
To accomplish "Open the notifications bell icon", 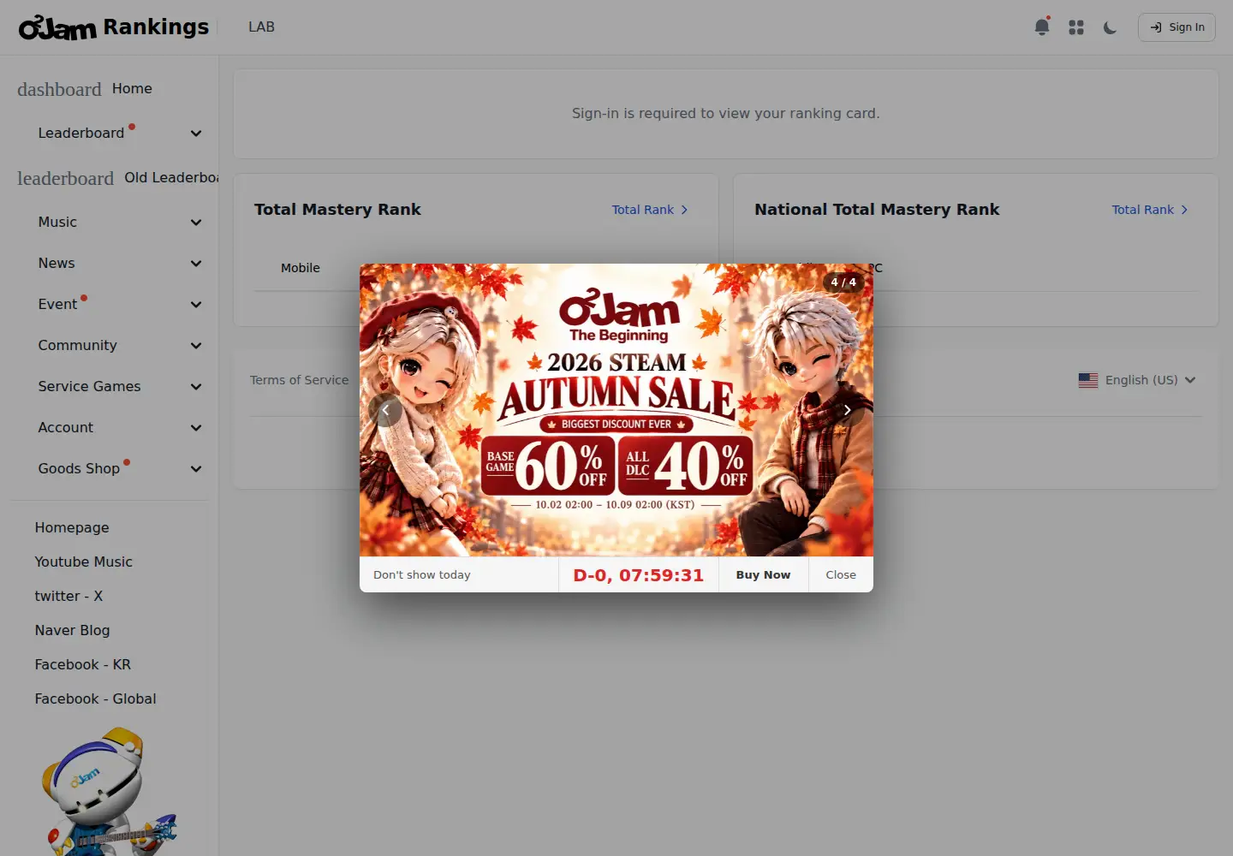I will point(1042,27).
